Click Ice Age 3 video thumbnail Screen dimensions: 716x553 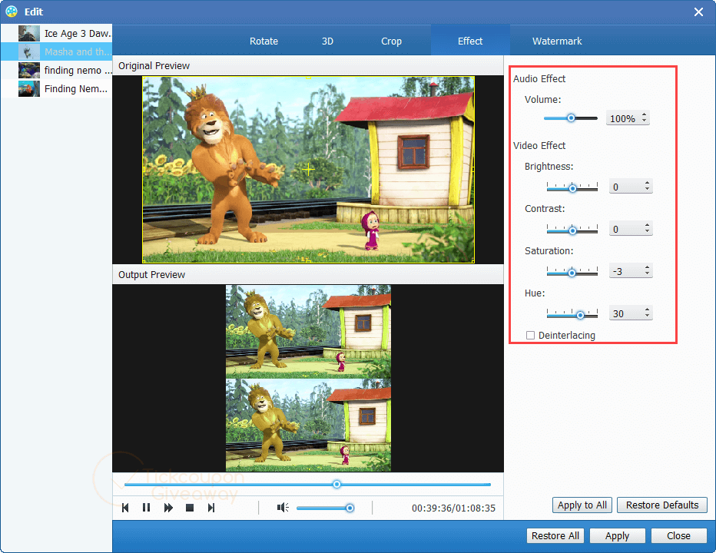29,33
